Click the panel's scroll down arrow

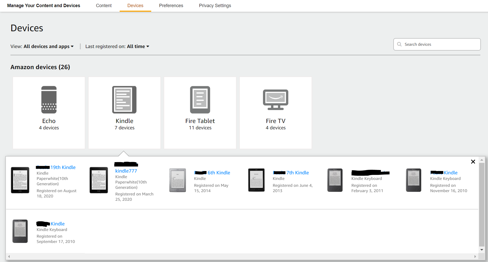(x=482, y=250)
